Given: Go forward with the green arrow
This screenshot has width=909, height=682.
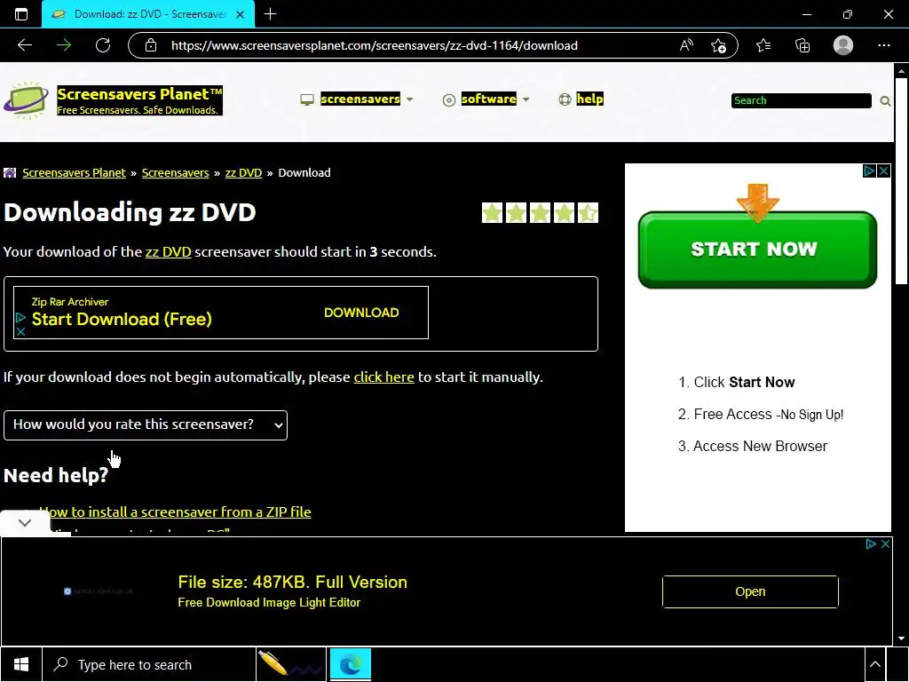Looking at the screenshot, I should tap(64, 45).
